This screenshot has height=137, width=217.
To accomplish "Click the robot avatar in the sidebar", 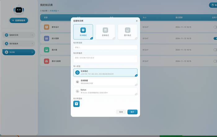I will click(19, 10).
